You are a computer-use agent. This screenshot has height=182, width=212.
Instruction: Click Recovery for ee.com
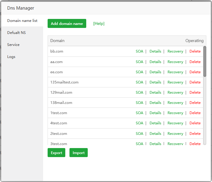[x=175, y=72]
